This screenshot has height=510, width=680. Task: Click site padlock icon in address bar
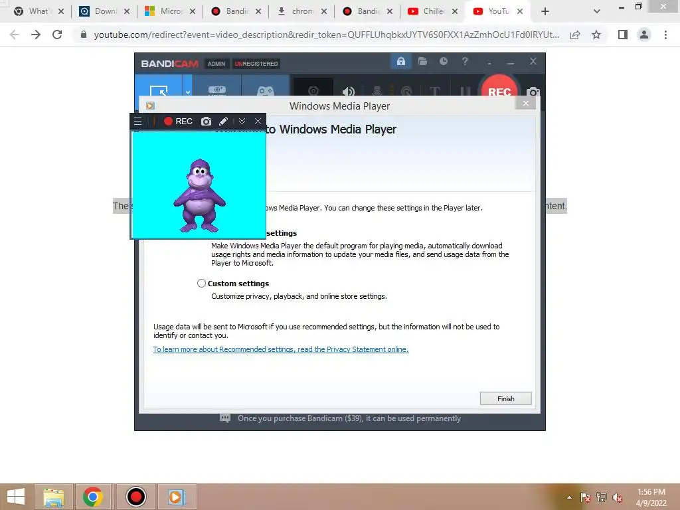coord(83,35)
